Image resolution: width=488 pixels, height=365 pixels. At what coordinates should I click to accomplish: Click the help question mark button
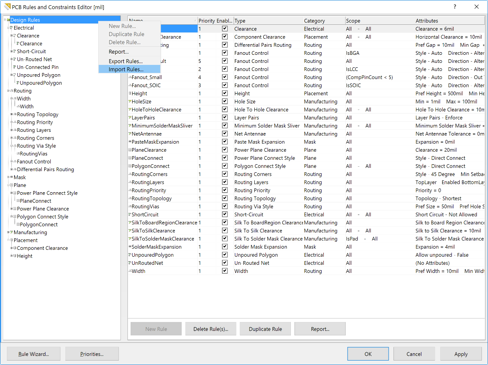[x=455, y=7]
